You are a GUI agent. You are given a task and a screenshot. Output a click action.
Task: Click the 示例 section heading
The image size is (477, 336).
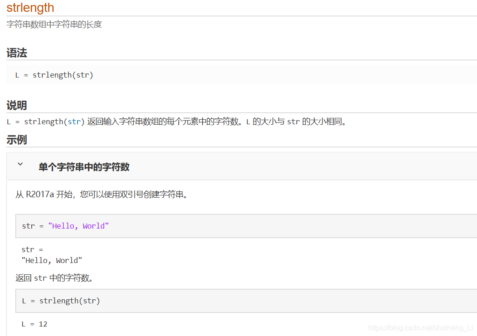16,140
